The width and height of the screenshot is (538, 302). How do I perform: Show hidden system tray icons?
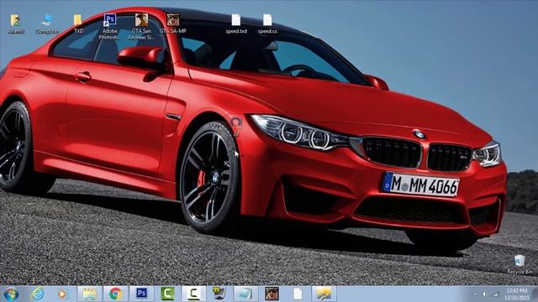click(x=475, y=294)
